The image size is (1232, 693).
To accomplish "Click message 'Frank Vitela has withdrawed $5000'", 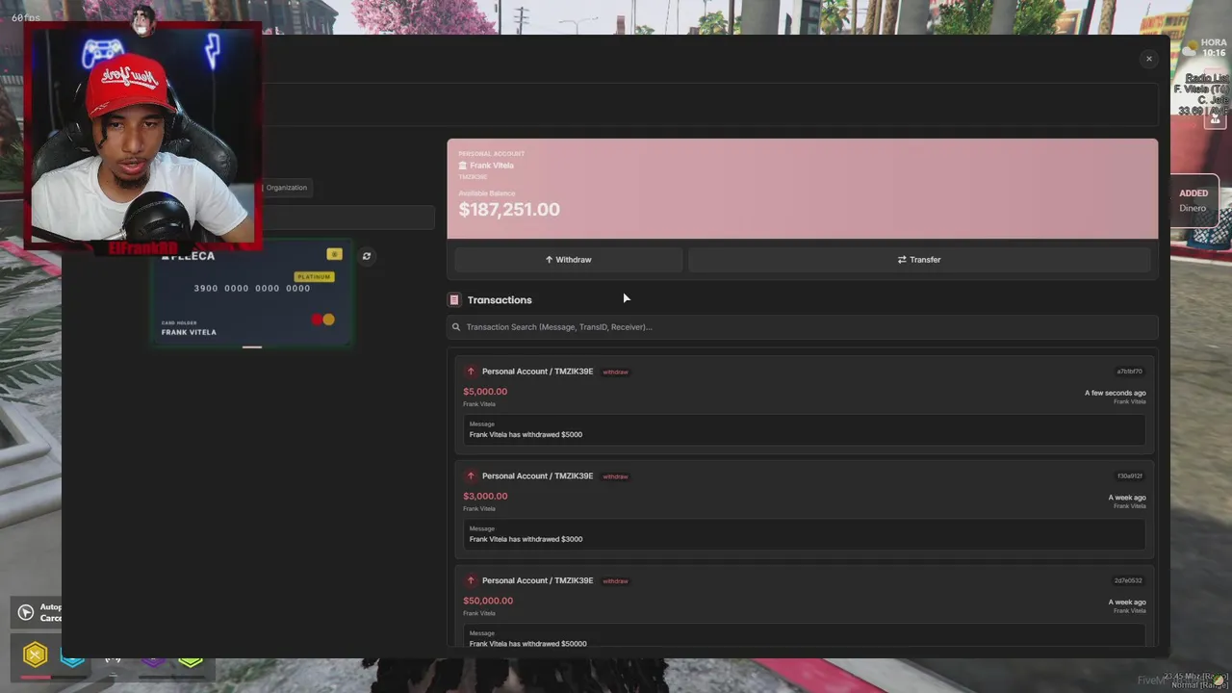I will [526, 435].
